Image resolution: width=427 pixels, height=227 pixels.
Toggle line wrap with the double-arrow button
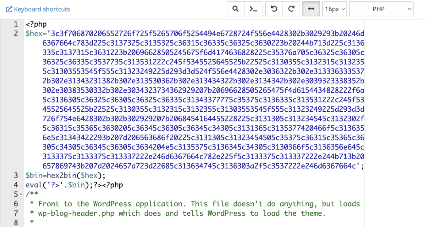tap(311, 9)
